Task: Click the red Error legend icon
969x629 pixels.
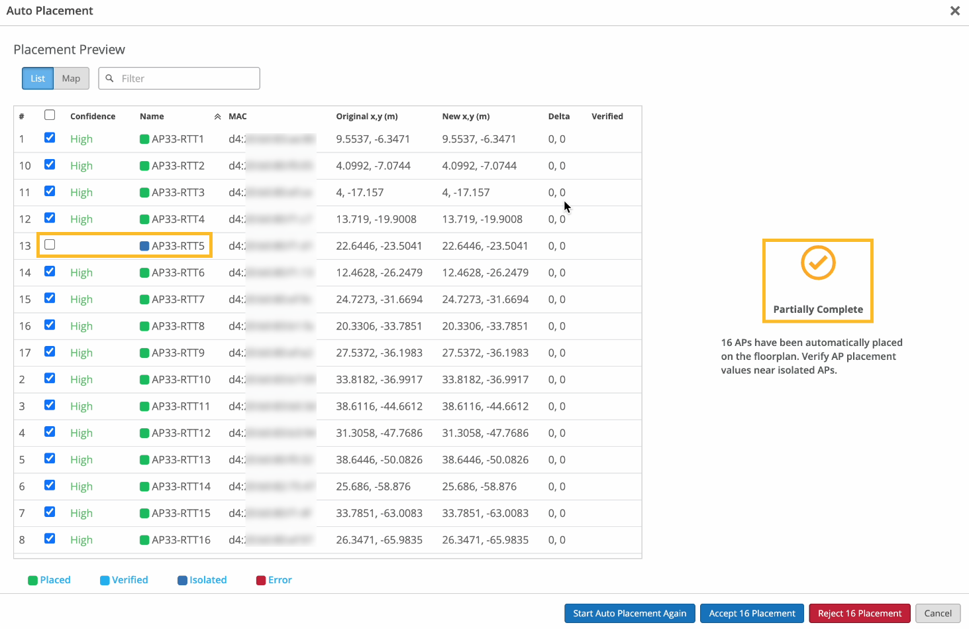Action: (x=261, y=581)
